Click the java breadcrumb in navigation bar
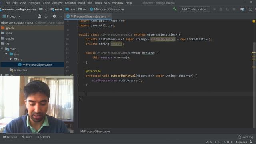Image resolution: width=256 pixels, height=144 pixels. pos(70,9)
